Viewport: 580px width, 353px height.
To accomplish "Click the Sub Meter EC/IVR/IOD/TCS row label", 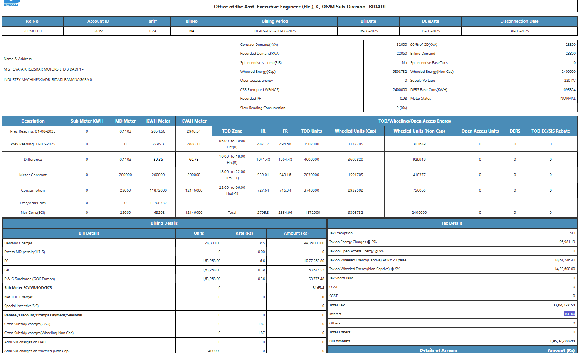I will 28,288.
